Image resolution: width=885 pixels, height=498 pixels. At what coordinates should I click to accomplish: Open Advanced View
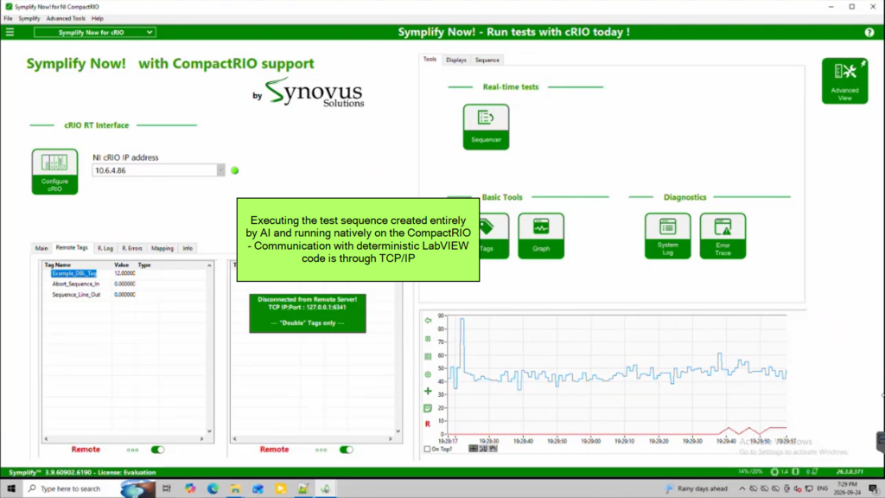tap(844, 80)
